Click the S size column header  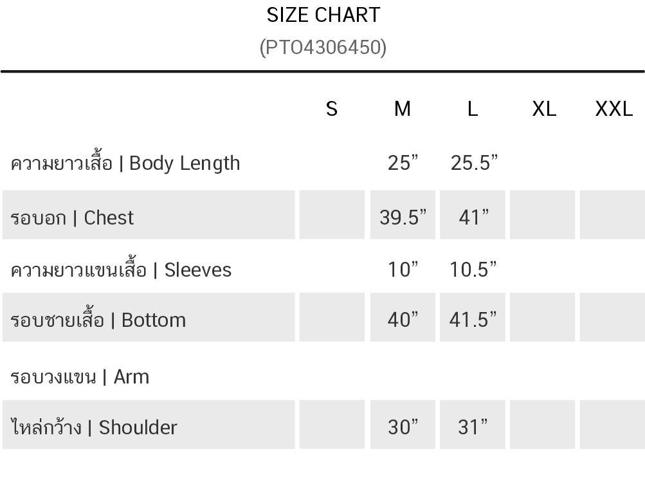(332, 109)
